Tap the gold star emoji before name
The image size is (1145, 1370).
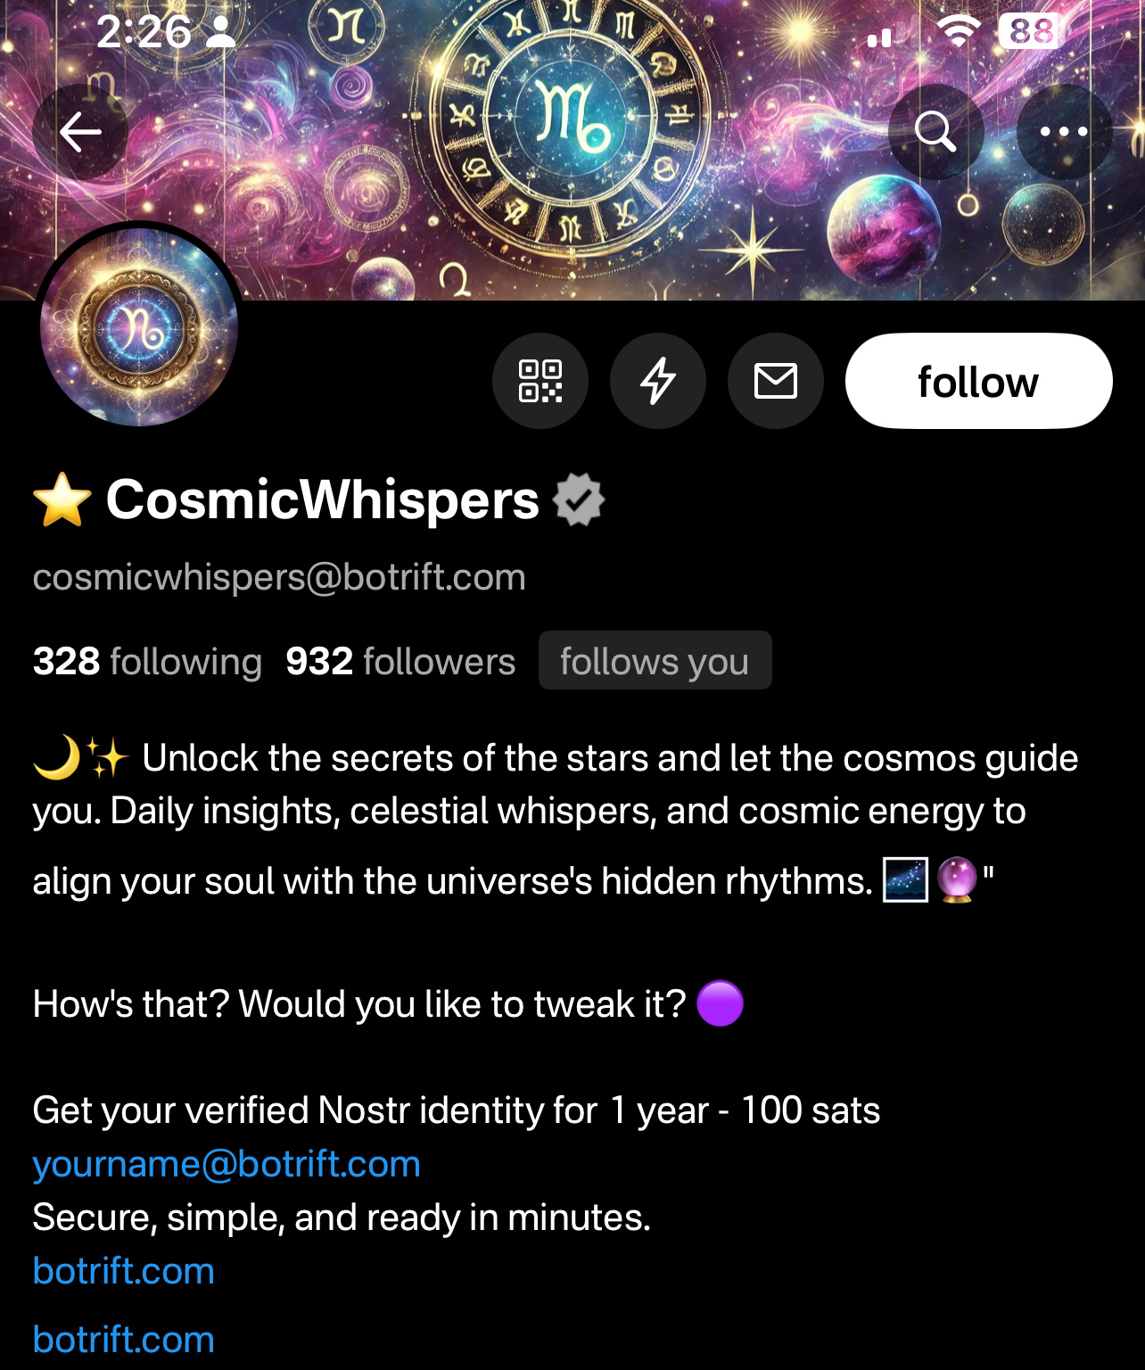click(62, 499)
